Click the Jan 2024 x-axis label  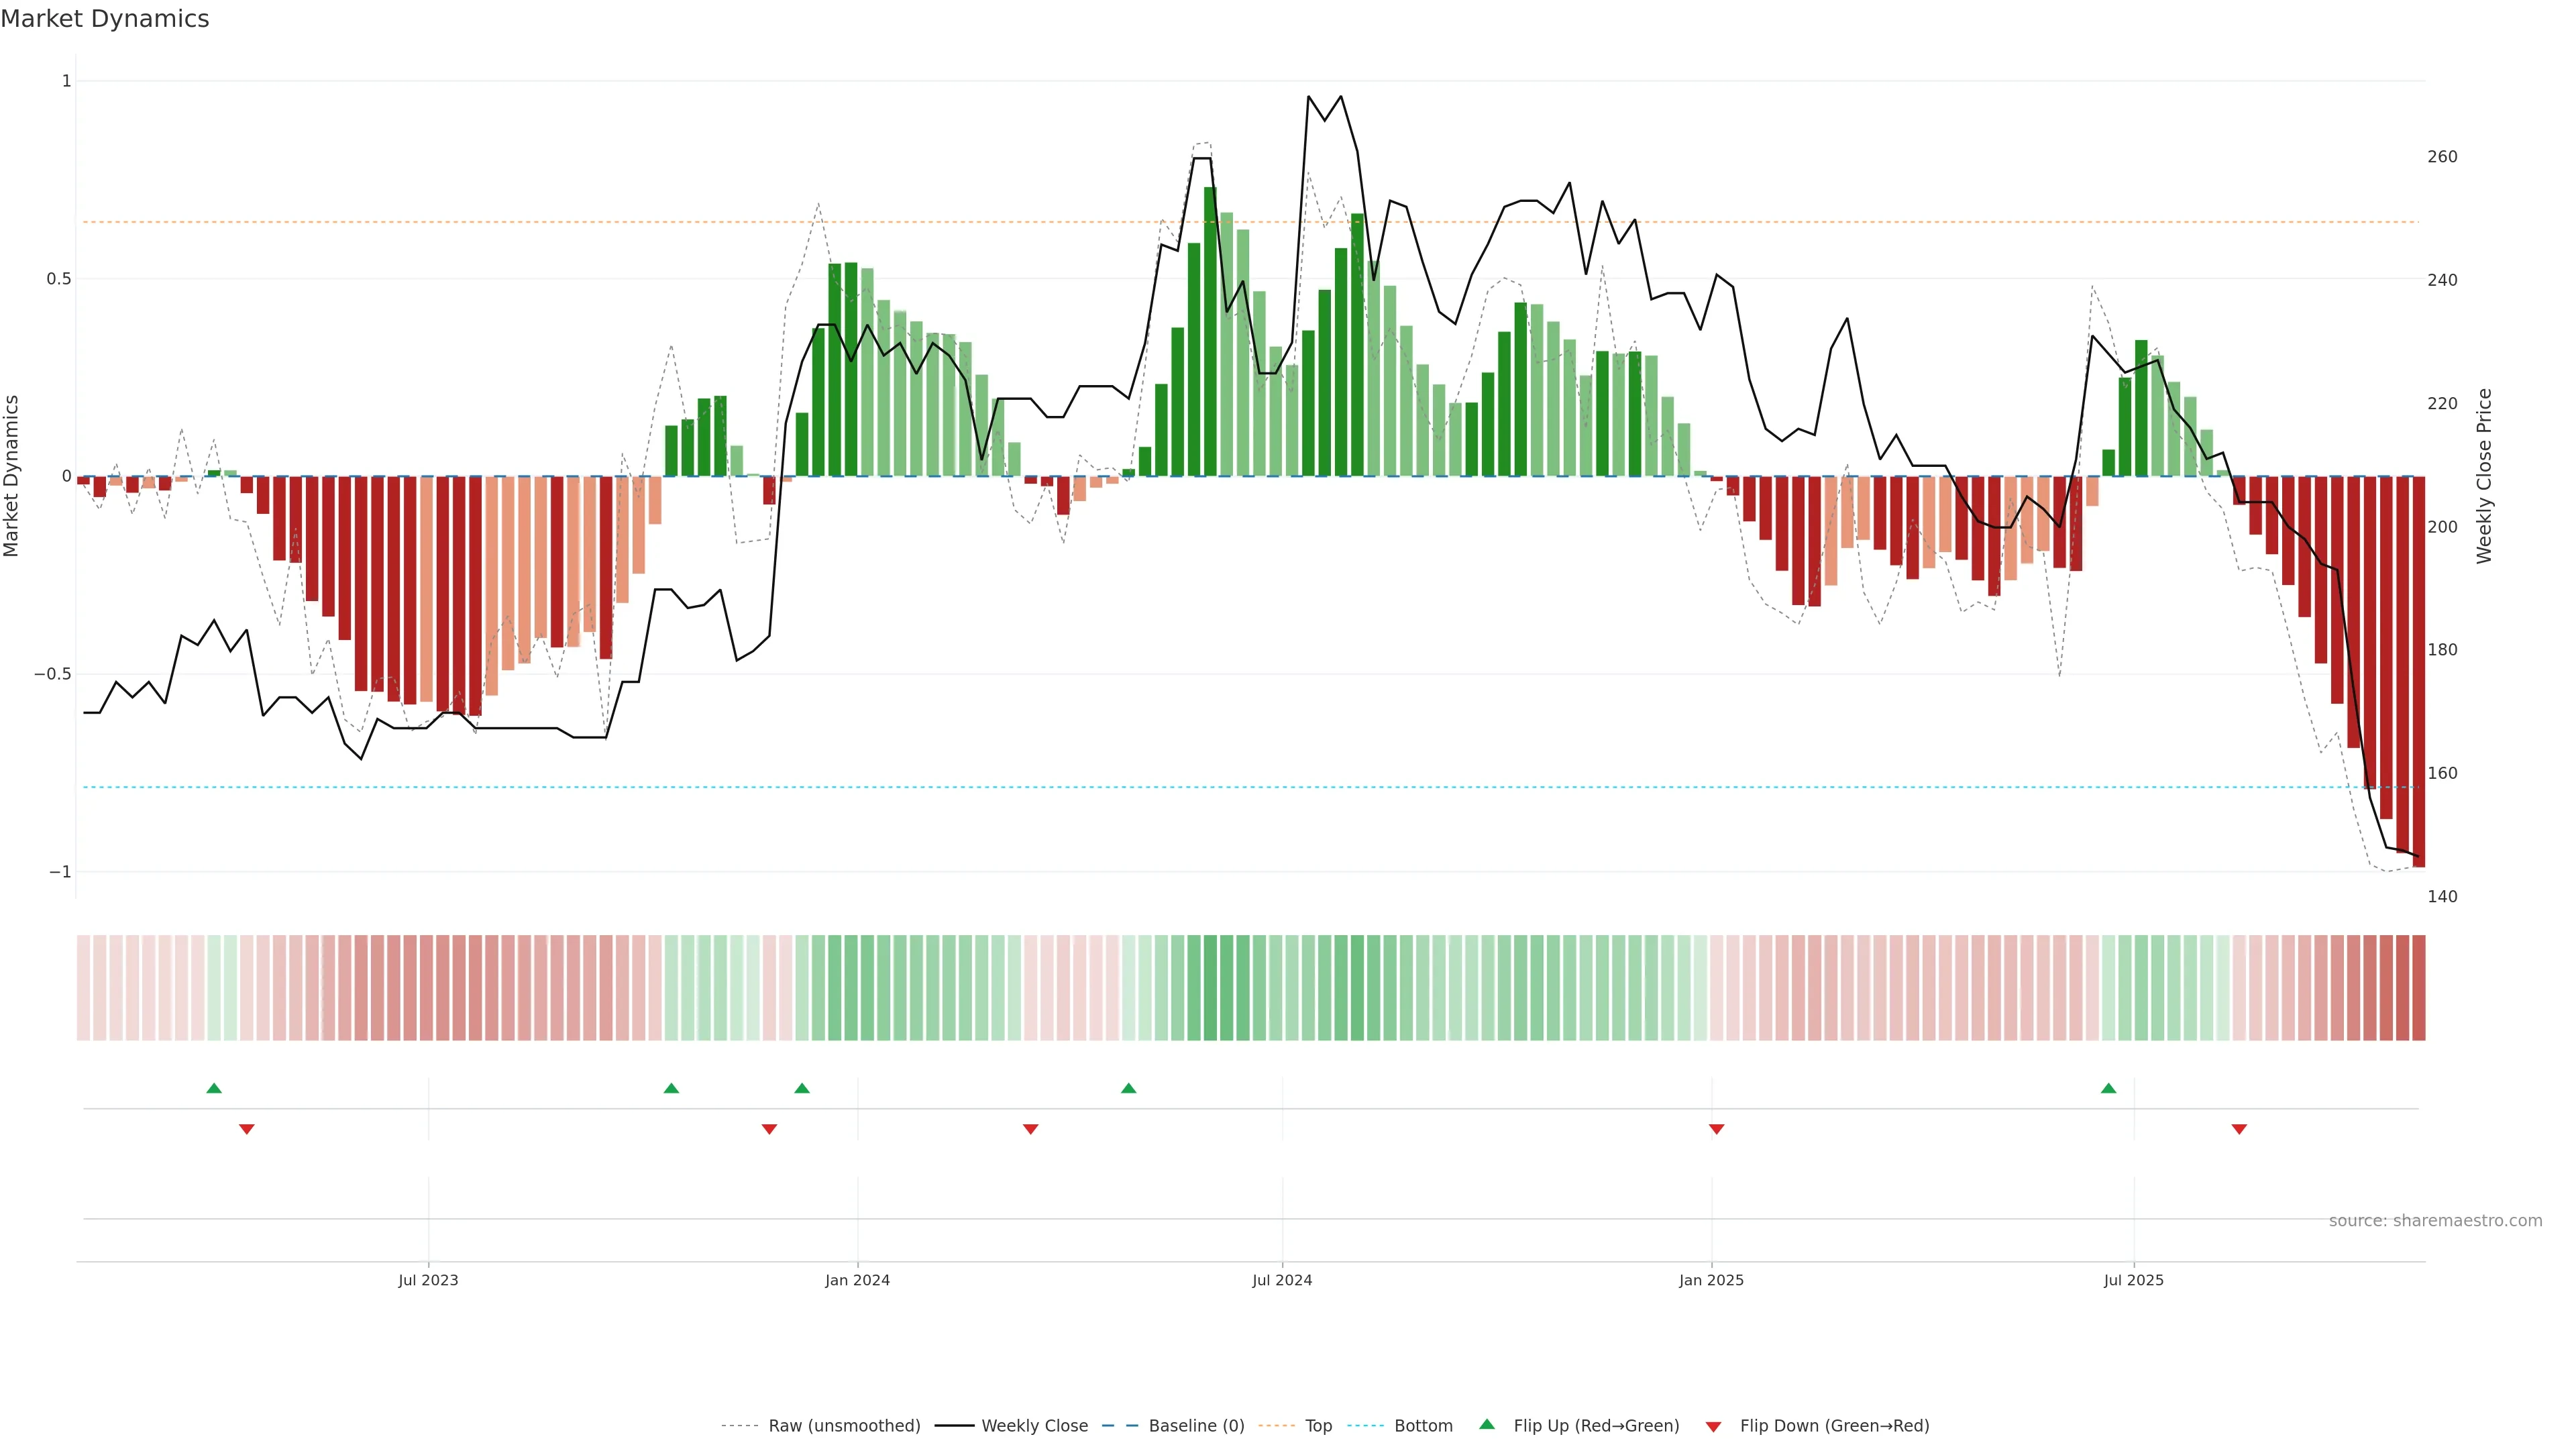(857, 1280)
